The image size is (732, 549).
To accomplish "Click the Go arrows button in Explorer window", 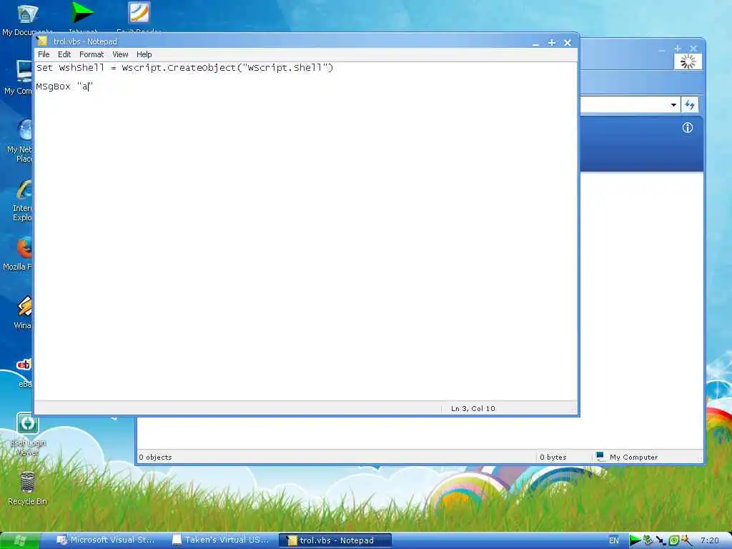I will pos(690,104).
